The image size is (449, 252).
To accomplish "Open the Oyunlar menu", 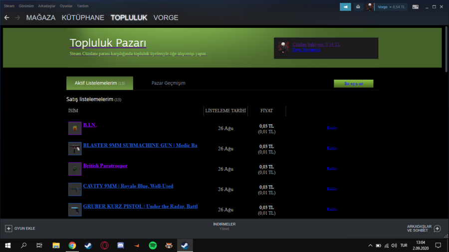I will pos(66,6).
